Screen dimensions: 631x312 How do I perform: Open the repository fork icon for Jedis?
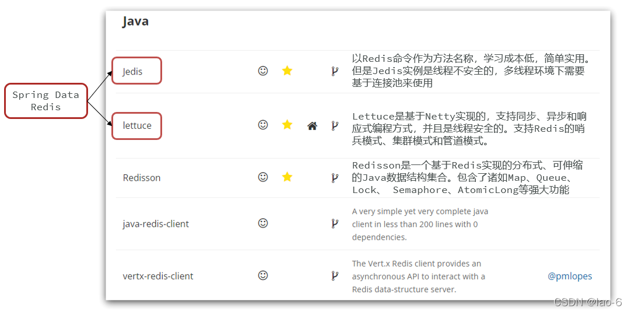[x=335, y=71]
